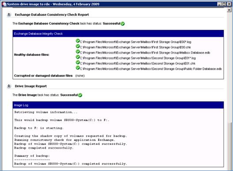Image resolution: width=233 pixels, height=171 pixels.
Task: Click the app icon in the title bar
Action: (x=4, y=4)
